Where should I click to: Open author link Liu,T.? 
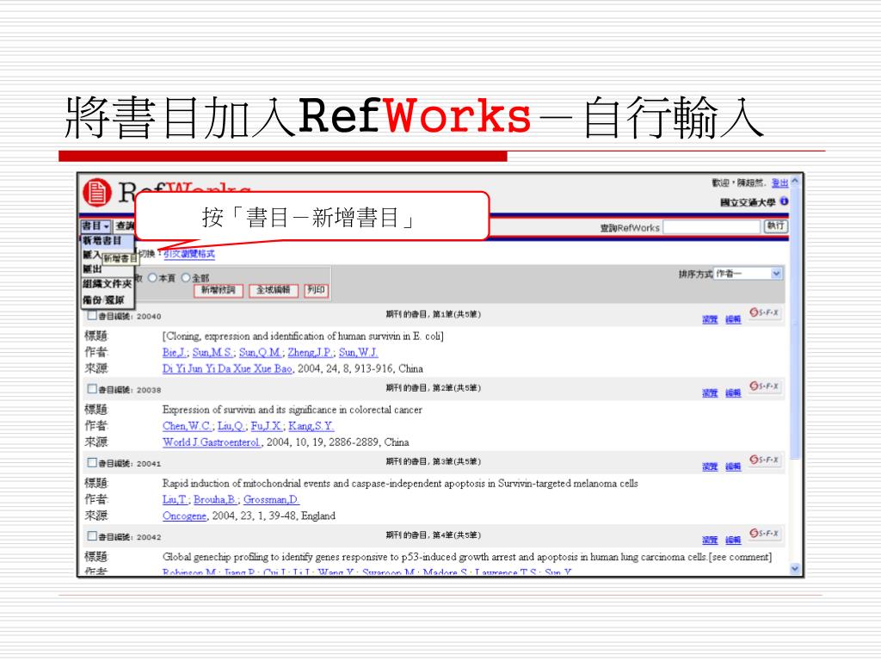tap(176, 500)
